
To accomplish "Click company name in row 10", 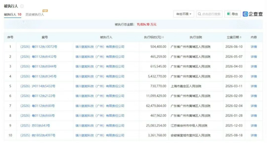I will [100, 136].
